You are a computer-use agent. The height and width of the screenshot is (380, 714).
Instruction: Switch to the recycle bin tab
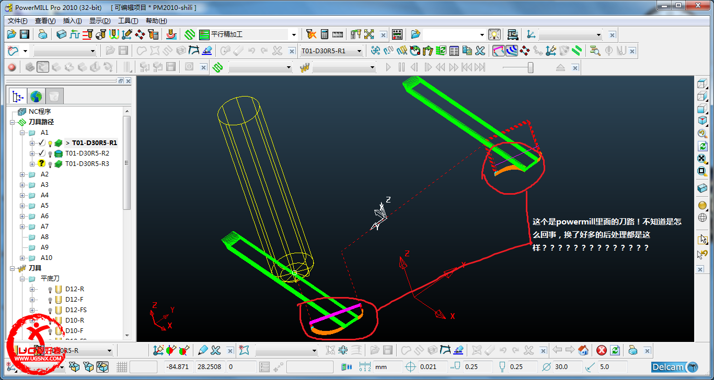[54, 96]
